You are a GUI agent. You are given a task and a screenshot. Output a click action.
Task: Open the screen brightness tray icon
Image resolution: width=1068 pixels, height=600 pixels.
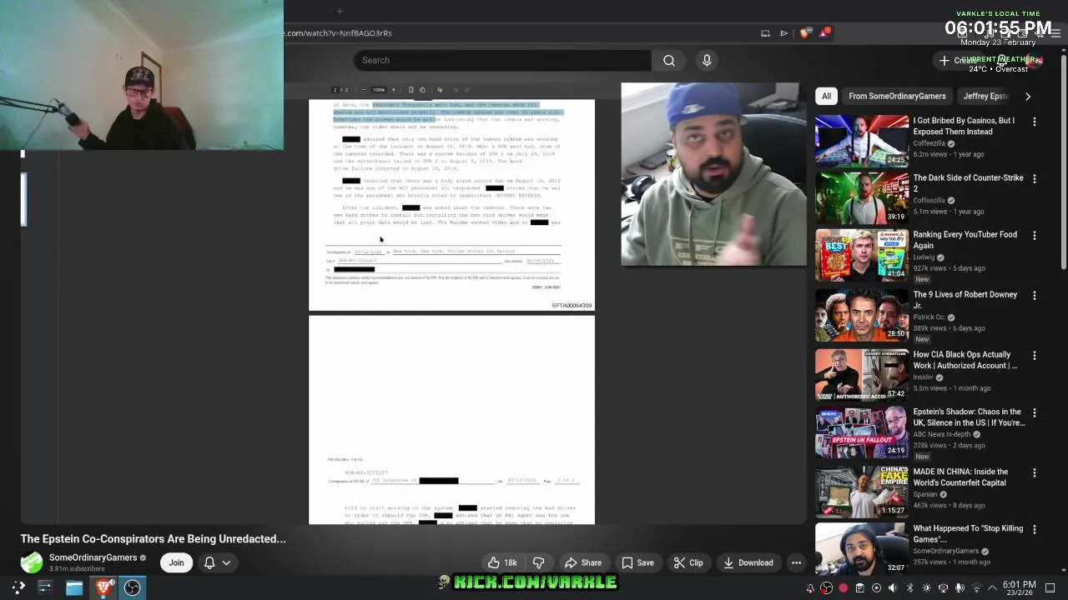[x=926, y=588]
